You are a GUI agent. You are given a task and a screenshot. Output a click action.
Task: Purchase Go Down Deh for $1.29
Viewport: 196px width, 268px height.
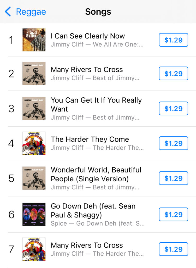click(x=173, y=214)
